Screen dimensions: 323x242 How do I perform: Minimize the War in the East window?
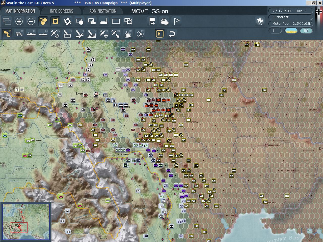tap(309, 3)
